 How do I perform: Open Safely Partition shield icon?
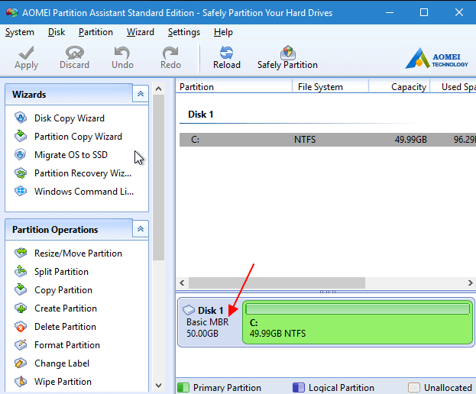pyautogui.click(x=287, y=53)
